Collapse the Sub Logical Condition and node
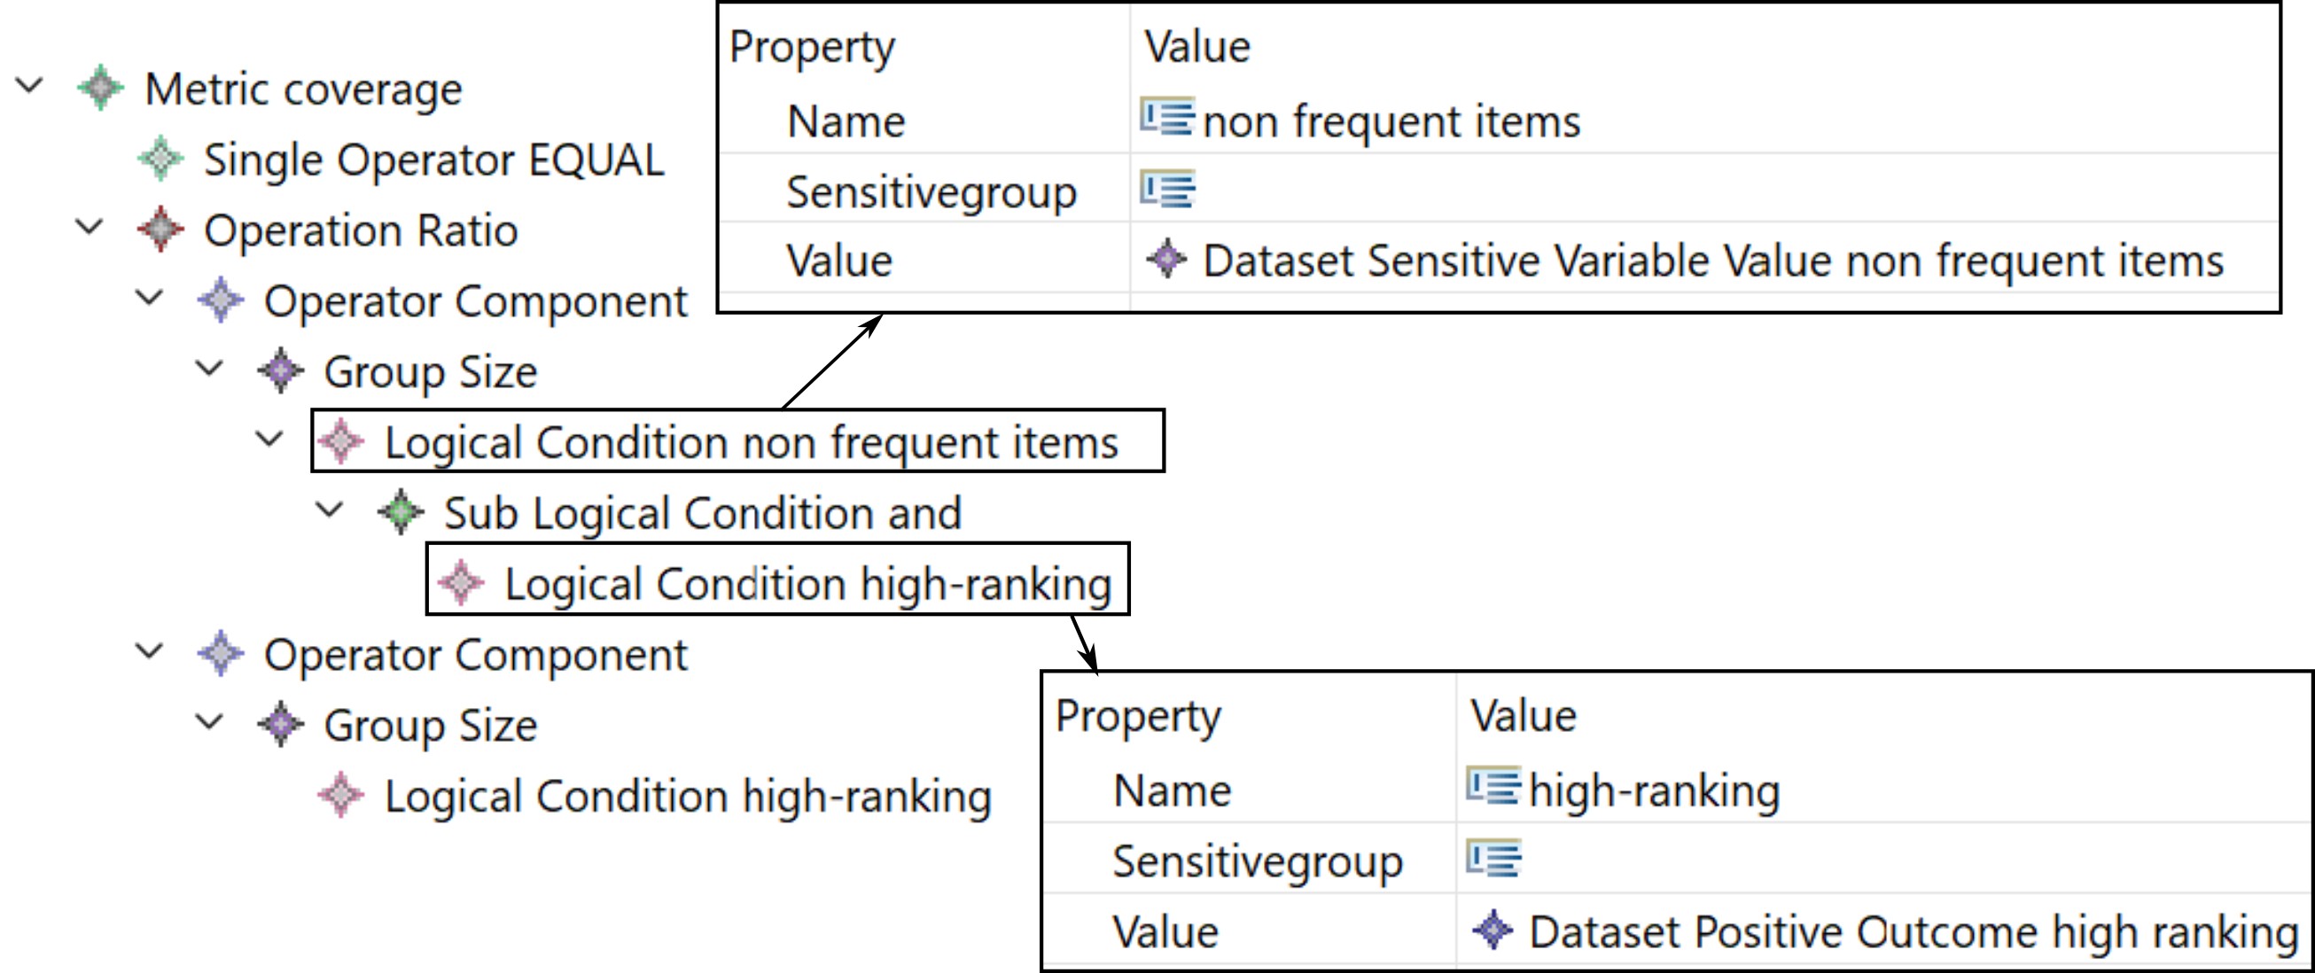This screenshot has width=2315, height=973. [330, 510]
